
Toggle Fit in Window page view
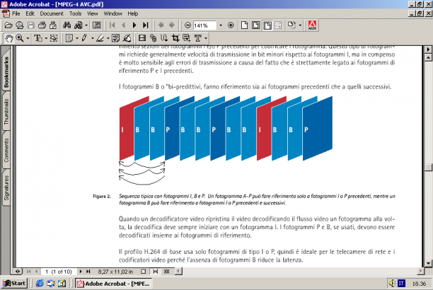(x=255, y=25)
